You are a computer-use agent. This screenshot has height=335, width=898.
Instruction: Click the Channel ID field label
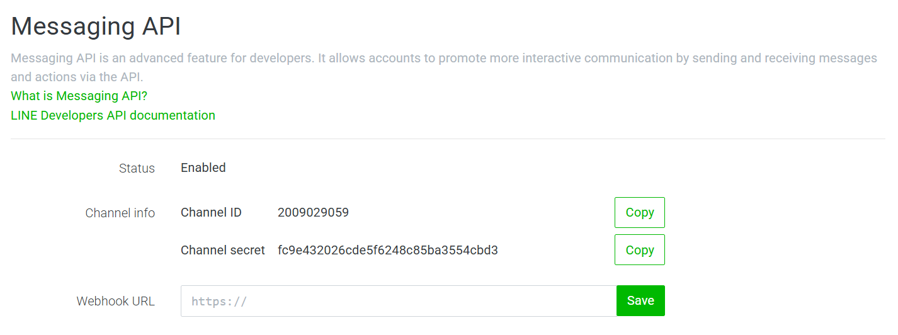click(x=211, y=212)
